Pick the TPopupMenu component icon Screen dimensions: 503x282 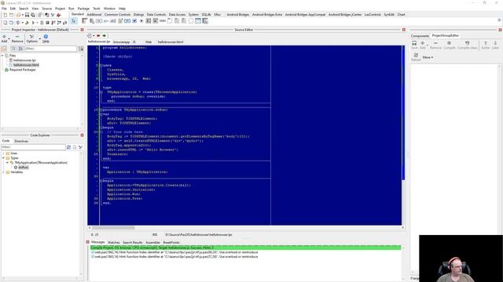pyautogui.click(x=92, y=21)
